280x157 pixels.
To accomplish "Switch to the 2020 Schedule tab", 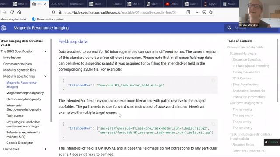I will pyautogui.click(x=58, y=4).
